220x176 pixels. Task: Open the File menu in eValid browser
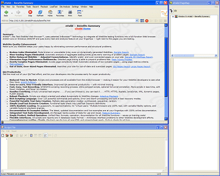(3, 7)
